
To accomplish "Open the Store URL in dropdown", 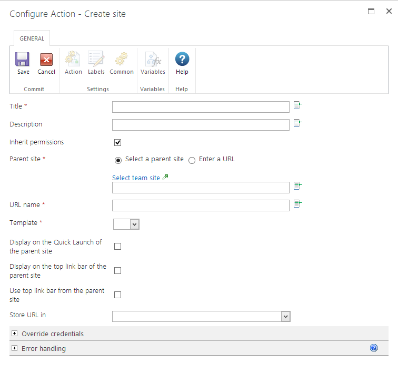I will [201, 316].
